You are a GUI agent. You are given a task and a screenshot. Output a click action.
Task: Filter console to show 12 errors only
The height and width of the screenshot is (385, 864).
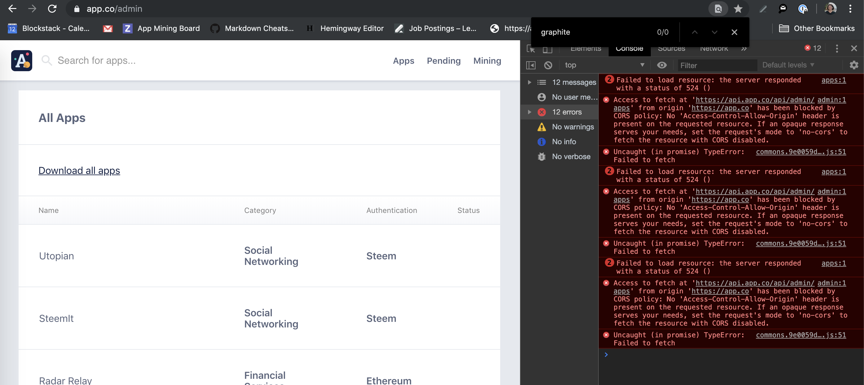[x=567, y=112]
